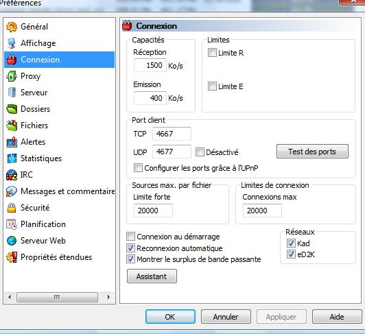This screenshot has width=365, height=334.
Task: Enable the Limite R checkbox
Action: tap(212, 53)
